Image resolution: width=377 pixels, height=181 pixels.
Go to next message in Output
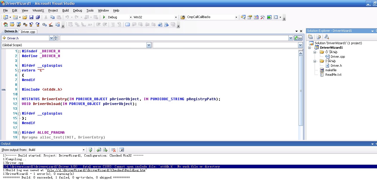click(105, 150)
